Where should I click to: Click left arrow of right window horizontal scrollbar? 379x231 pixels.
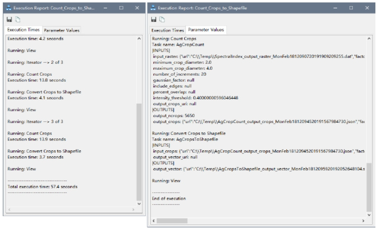[154, 221]
